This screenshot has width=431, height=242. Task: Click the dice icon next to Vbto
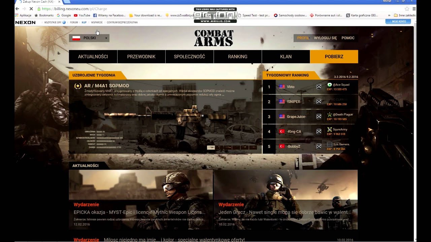click(319, 87)
